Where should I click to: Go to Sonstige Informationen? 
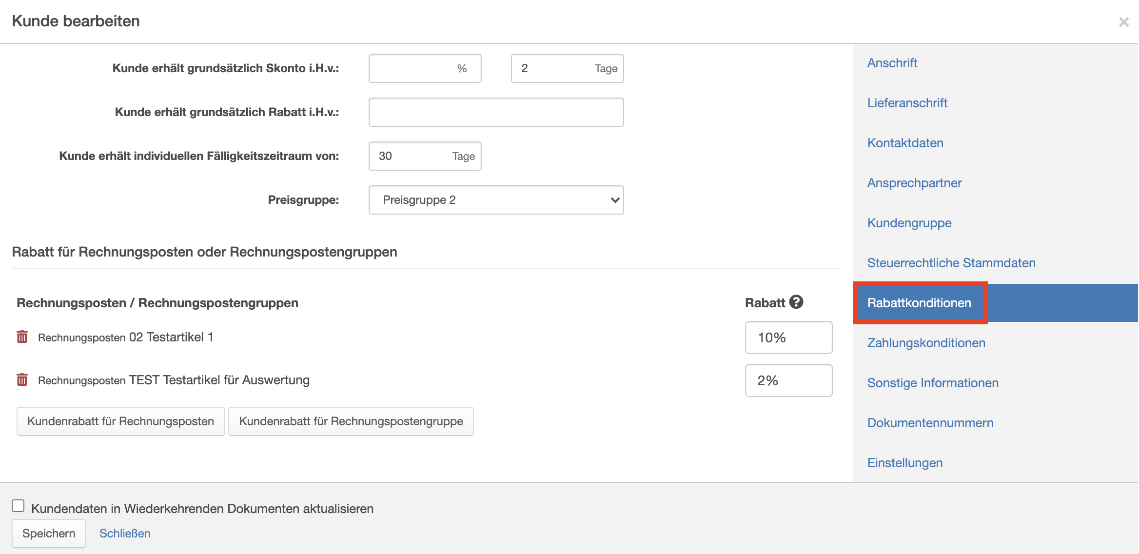tap(933, 383)
